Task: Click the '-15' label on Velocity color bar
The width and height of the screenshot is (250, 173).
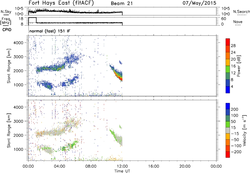Action: [x=235, y=134]
